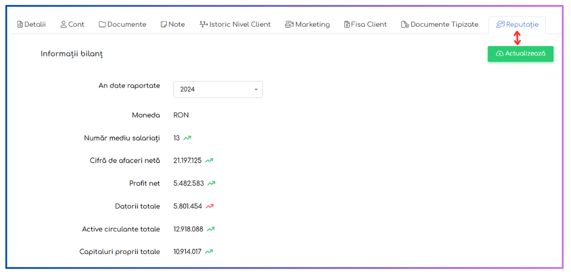Viewport: 571px width, 274px height.
Task: Click the red trend arrow beside Datorii totale
Action: (x=210, y=206)
